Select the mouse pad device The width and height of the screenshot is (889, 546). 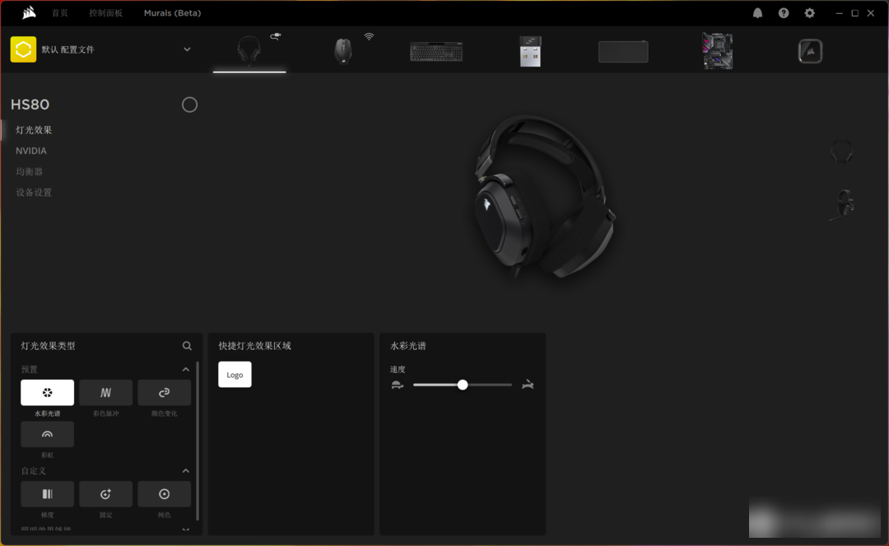(x=623, y=52)
